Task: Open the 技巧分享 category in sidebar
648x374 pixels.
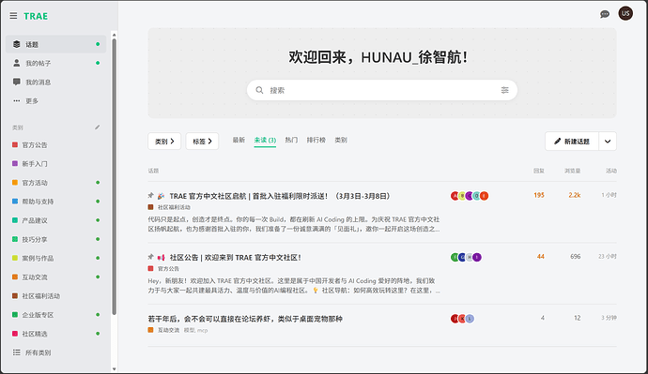Action: (55, 239)
